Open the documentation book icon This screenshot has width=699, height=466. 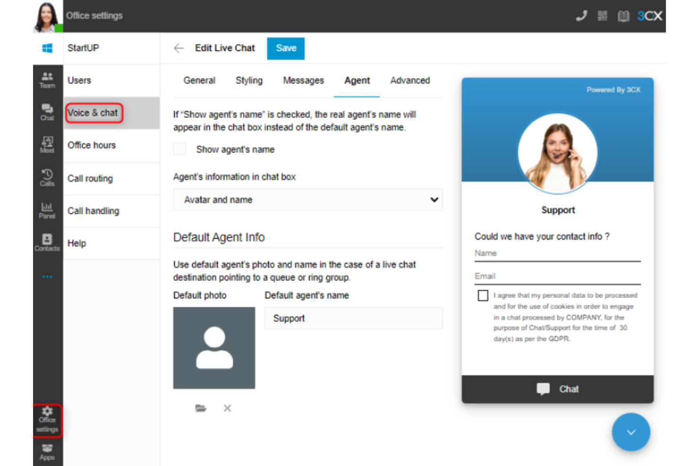pos(623,16)
